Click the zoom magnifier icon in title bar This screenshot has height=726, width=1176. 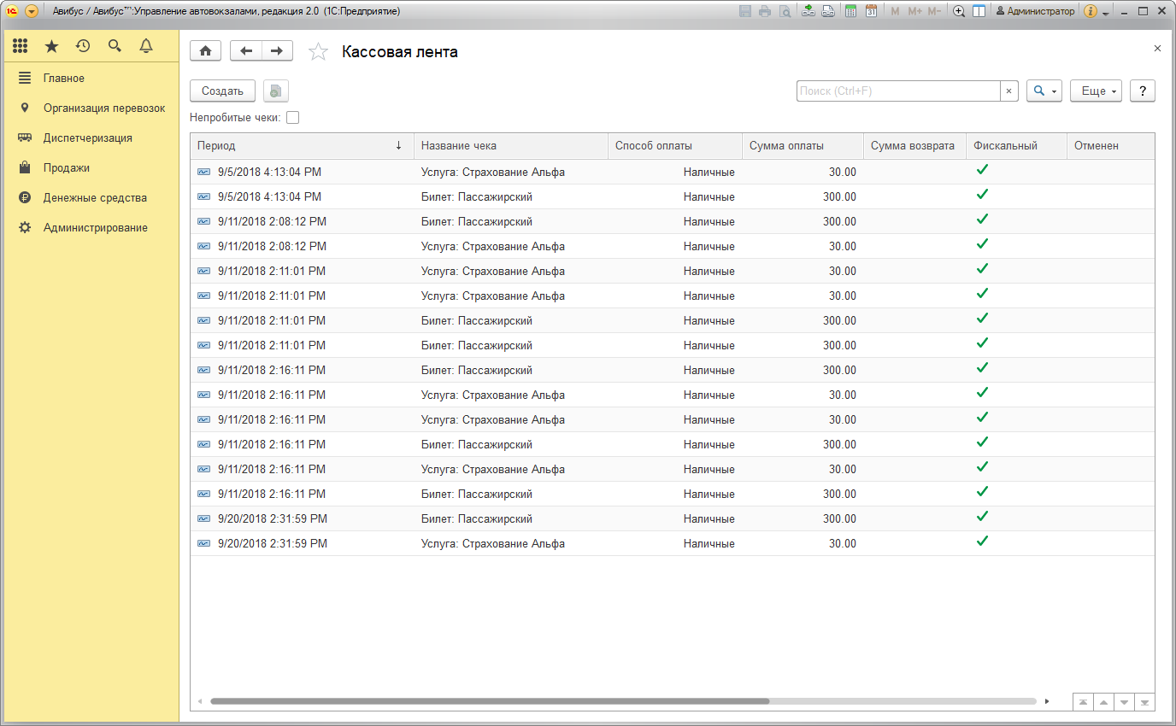tap(959, 11)
